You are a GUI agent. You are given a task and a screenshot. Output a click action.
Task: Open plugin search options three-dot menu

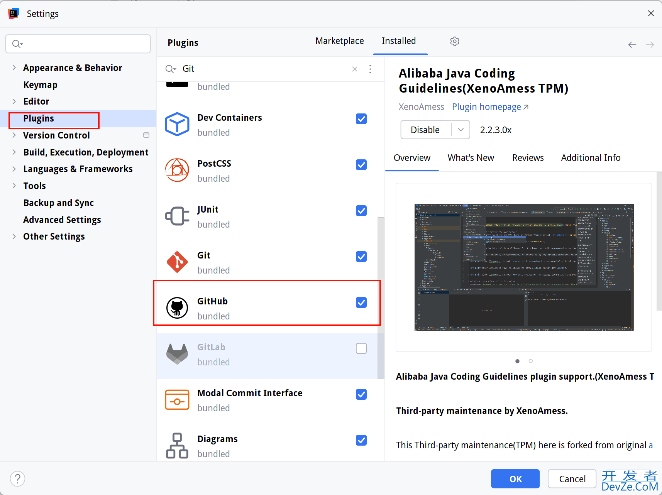[370, 69]
